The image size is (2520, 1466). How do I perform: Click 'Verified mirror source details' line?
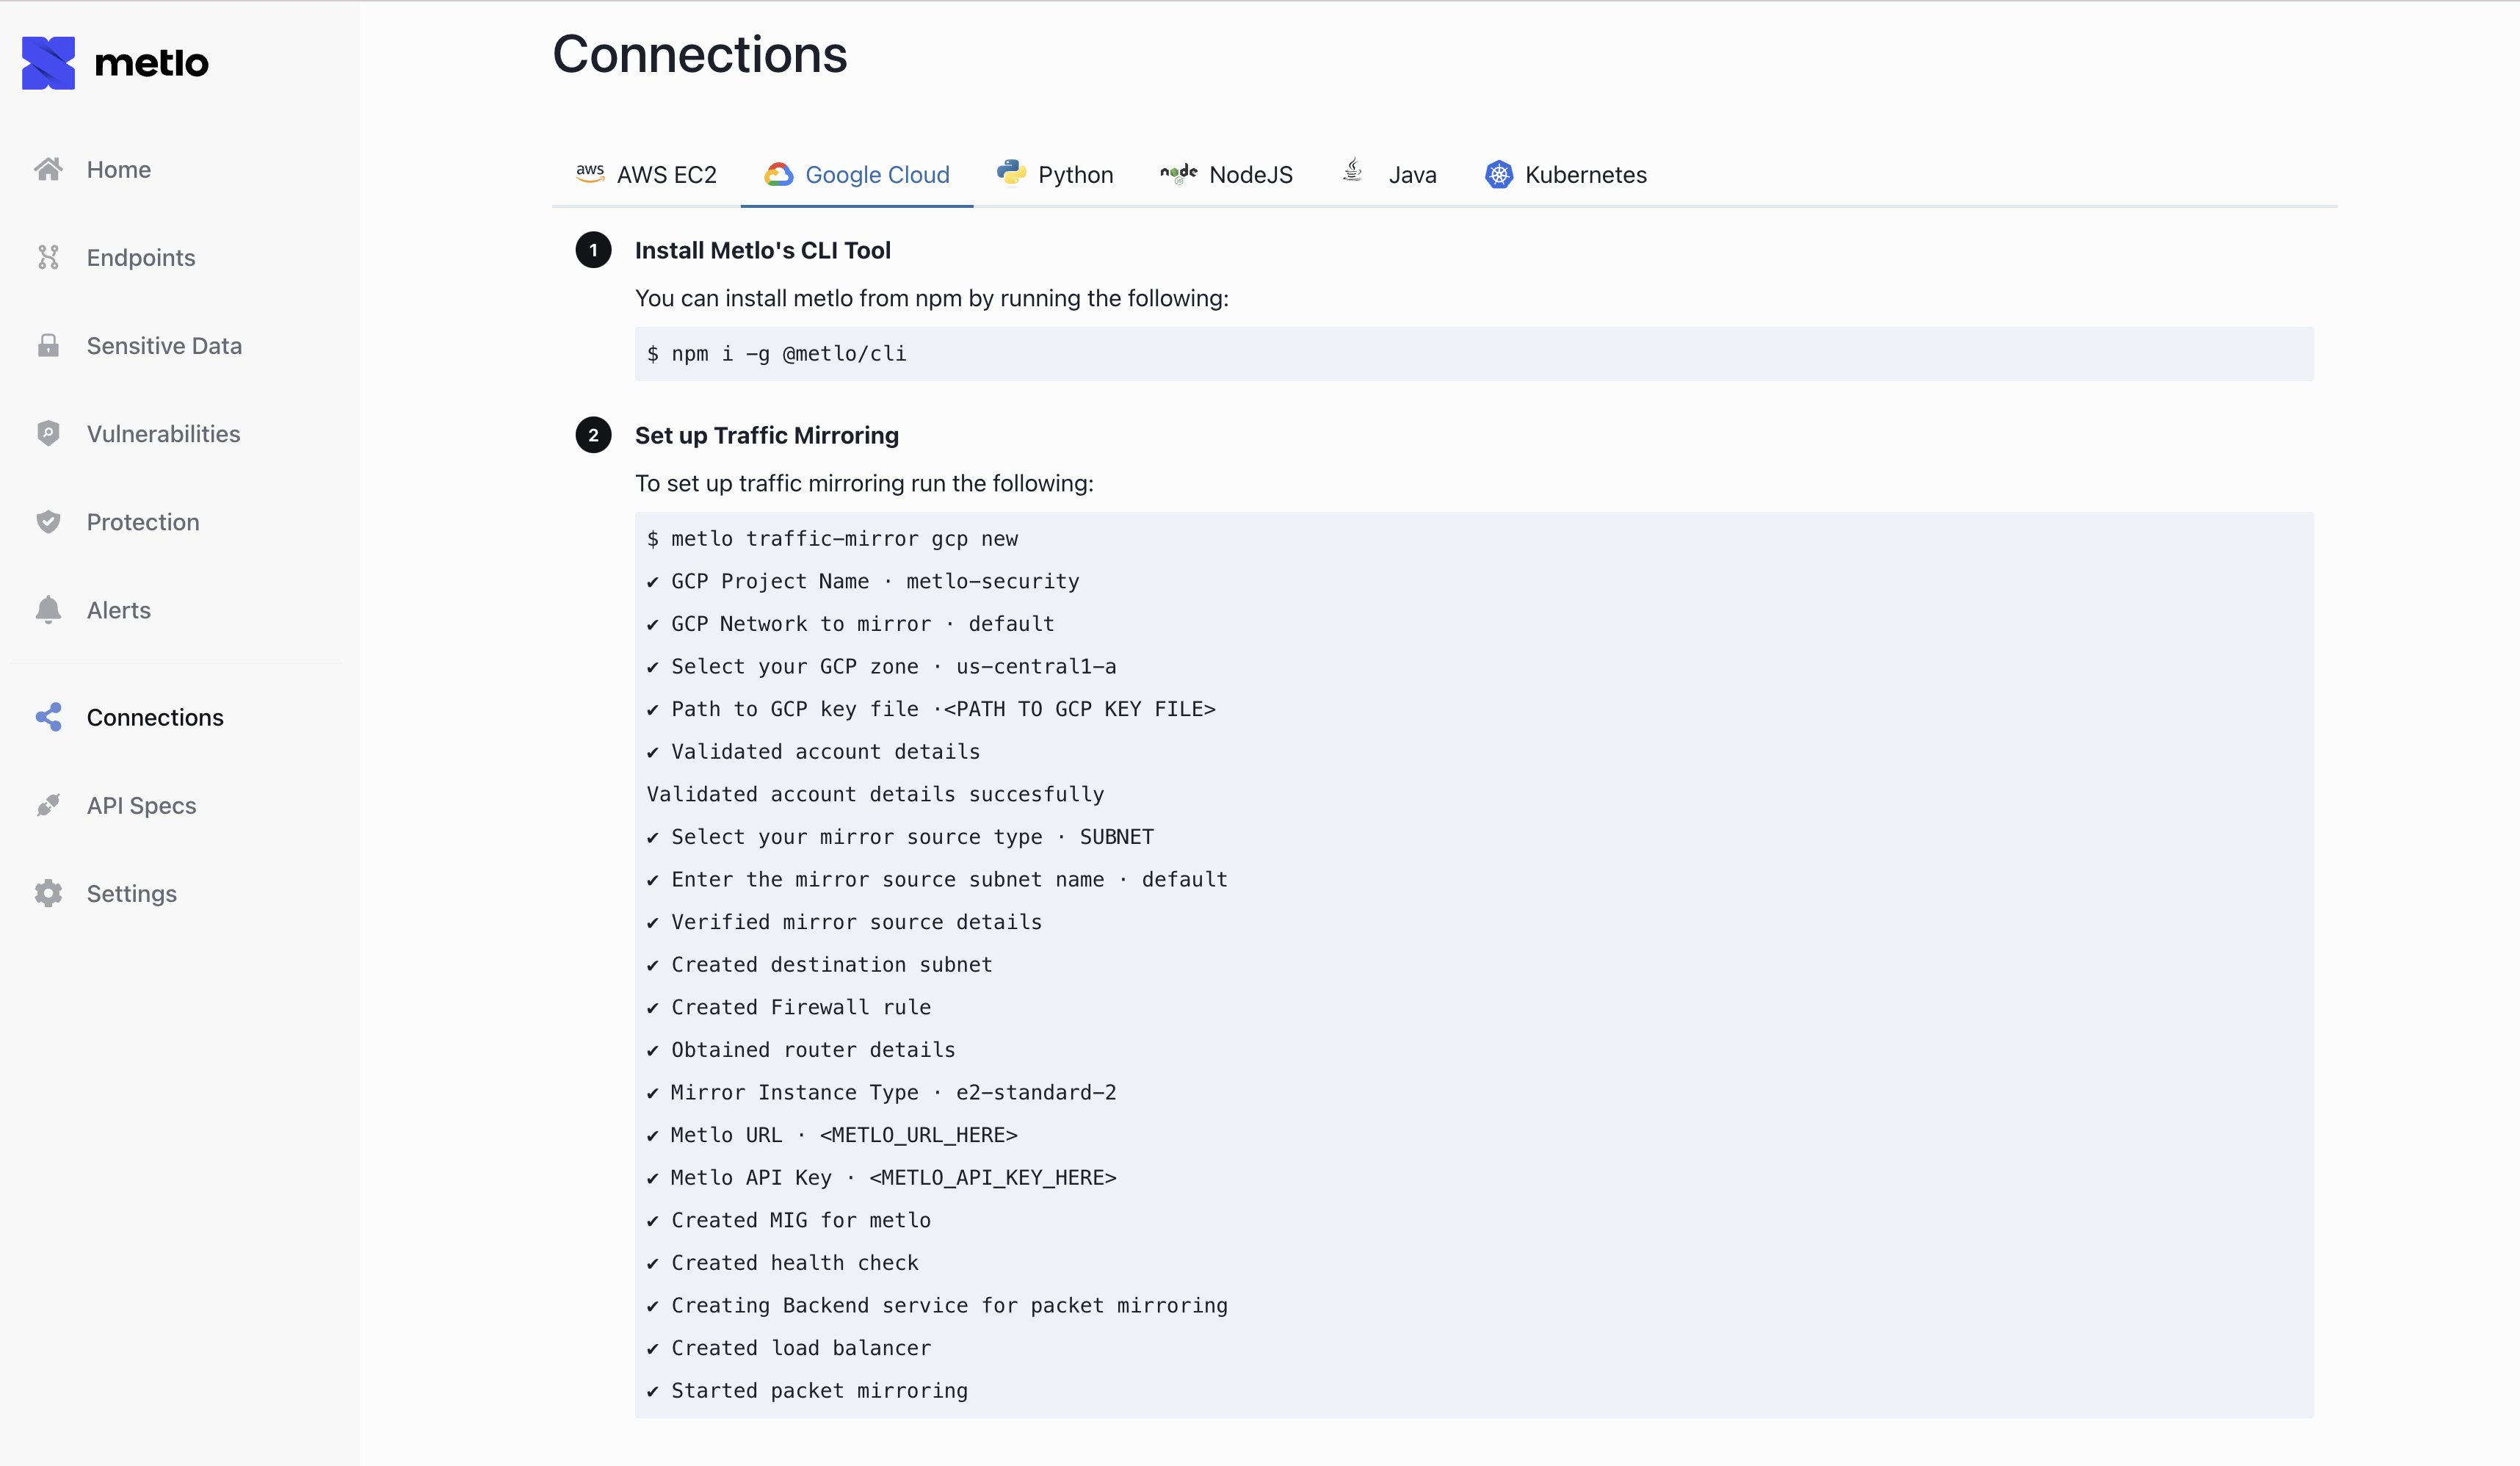[845, 921]
